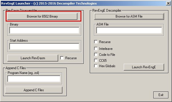This screenshot has width=172, height=102.
Task: Focus the ASM File input field
Action: [x=129, y=30]
